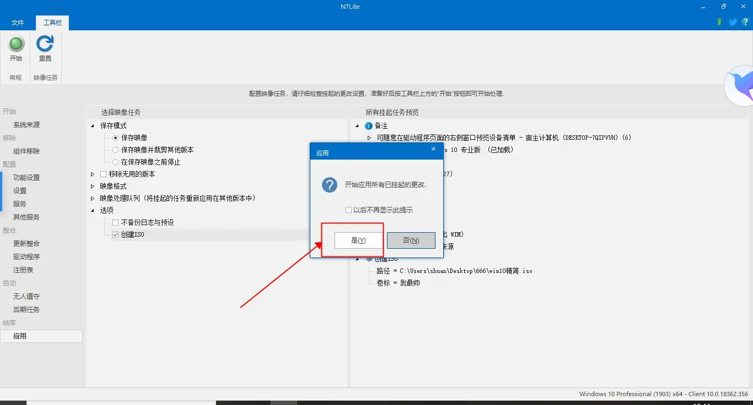Click the Windows 10 Professional status text
The height and width of the screenshot is (405, 753).
tap(663, 394)
